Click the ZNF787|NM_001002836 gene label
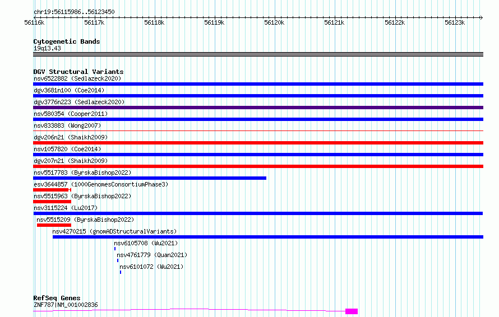 point(66,305)
